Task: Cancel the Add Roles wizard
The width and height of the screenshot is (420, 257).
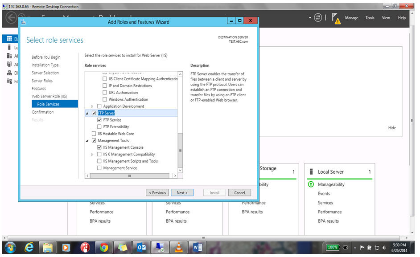Action: [239, 192]
